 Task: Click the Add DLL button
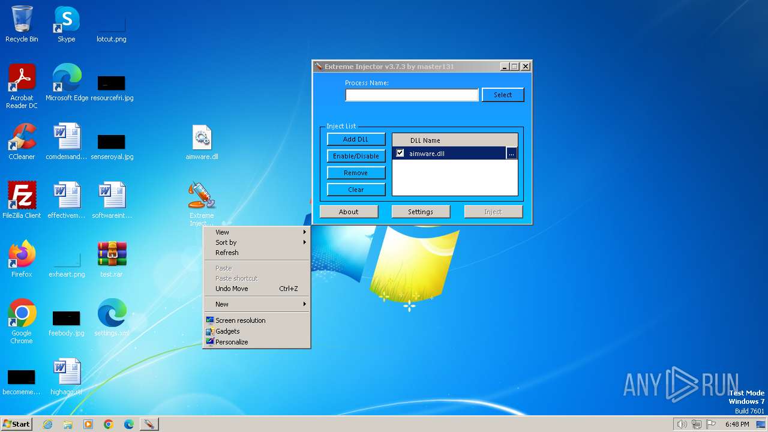[356, 139]
